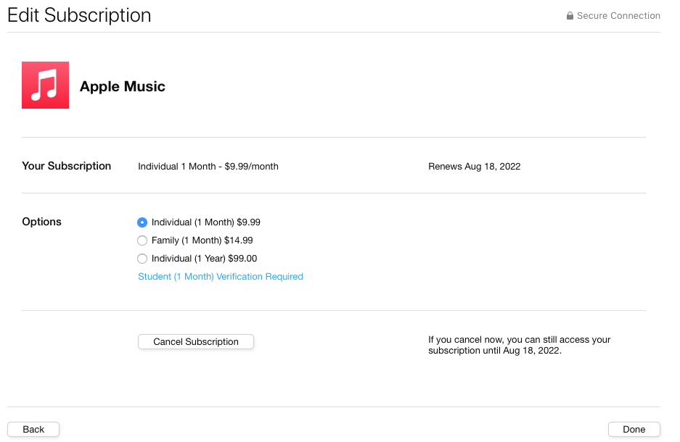Click the Your Subscription section label
680x442 pixels.
pyautogui.click(x=67, y=166)
